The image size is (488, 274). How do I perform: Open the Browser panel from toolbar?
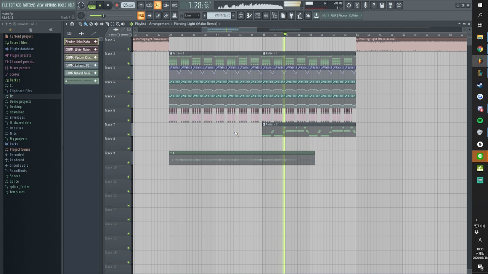tap(274, 16)
